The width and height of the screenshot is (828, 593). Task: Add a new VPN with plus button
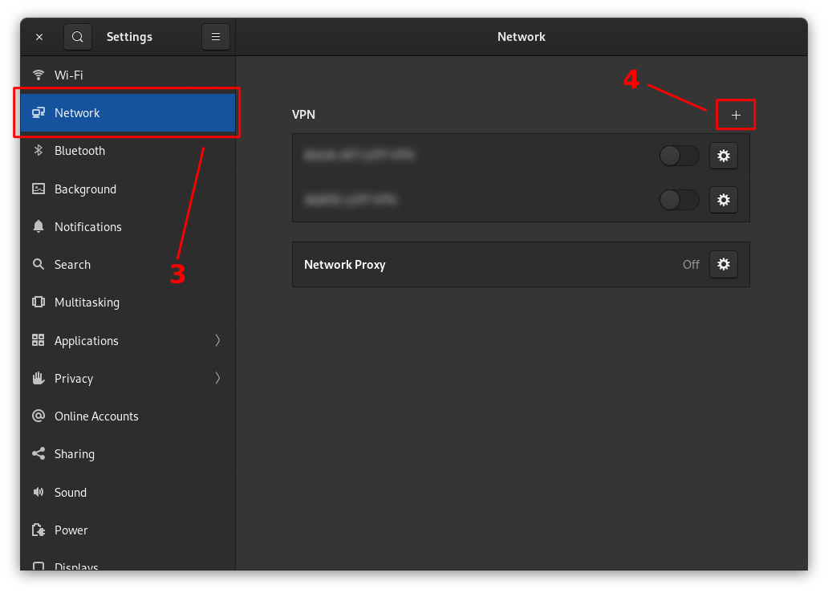(736, 115)
